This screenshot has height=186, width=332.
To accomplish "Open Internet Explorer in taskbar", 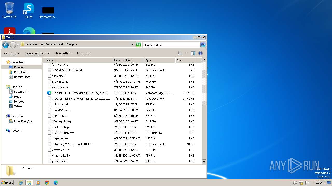I will coord(20,183).
